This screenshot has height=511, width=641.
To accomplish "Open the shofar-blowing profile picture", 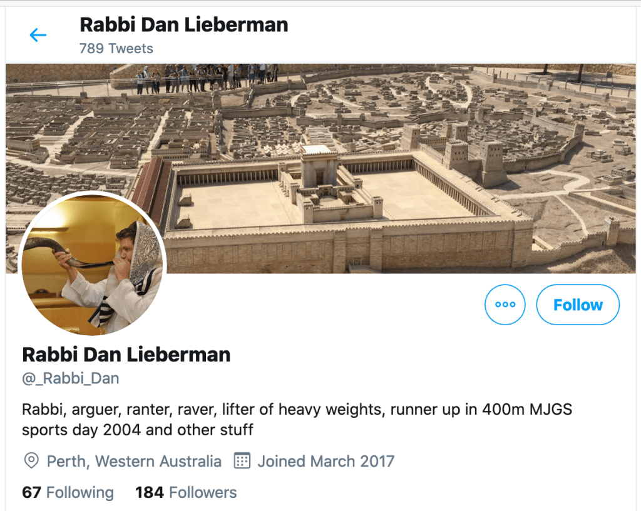I will point(93,264).
